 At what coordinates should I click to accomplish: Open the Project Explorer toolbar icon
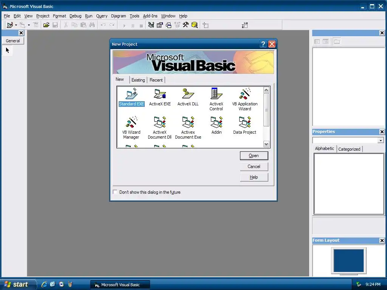(151, 25)
